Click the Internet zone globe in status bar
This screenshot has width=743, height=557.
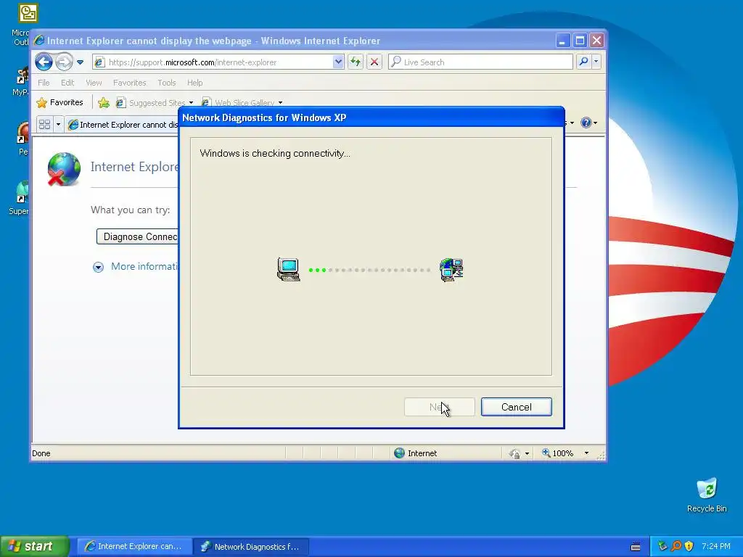pyautogui.click(x=400, y=453)
